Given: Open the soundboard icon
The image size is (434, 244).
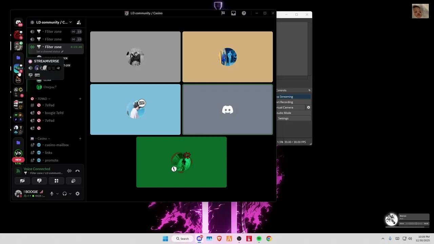Looking at the screenshot, I should pos(74,181).
